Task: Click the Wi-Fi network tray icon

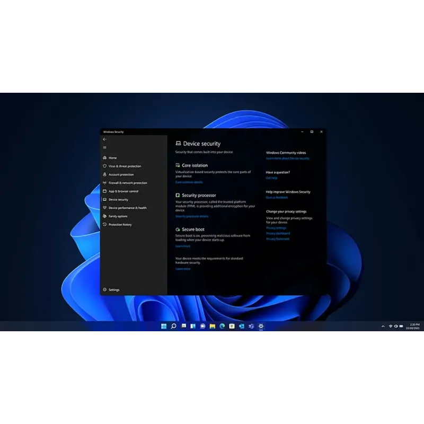Action: pos(391,326)
